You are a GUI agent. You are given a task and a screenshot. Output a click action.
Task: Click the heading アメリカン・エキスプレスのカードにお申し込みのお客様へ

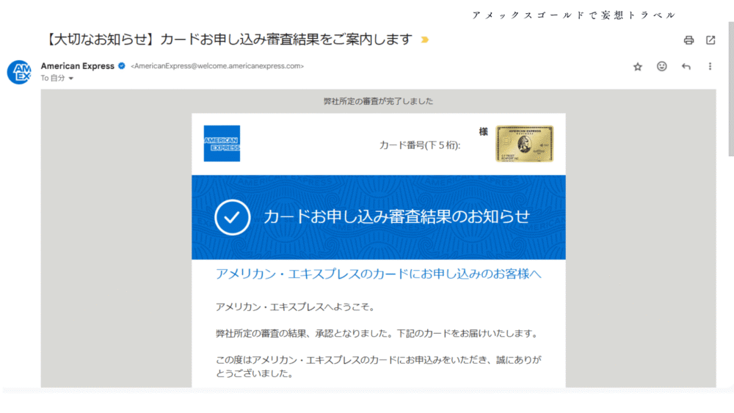[x=378, y=274]
